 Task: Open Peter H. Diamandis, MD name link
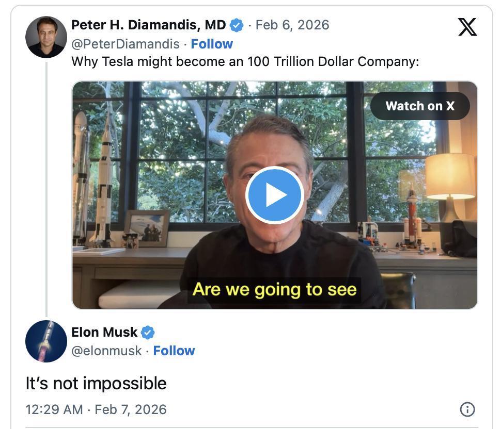pyautogui.click(x=149, y=25)
